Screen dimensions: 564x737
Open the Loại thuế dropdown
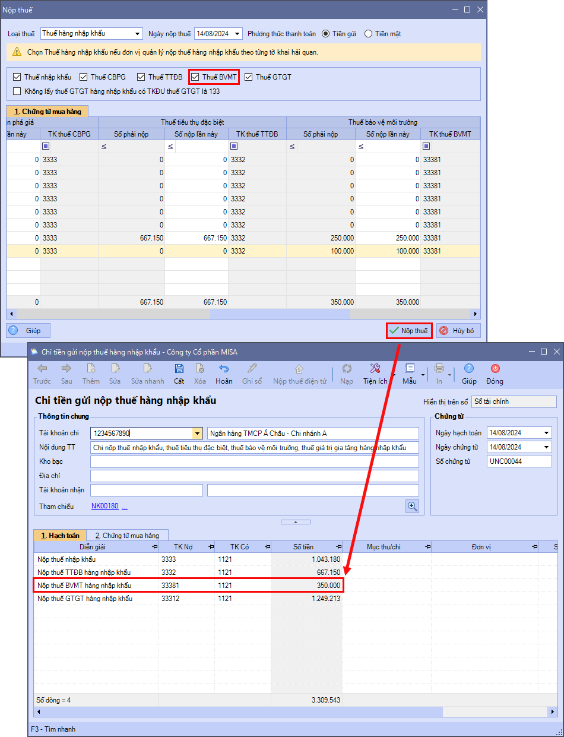tap(138, 34)
